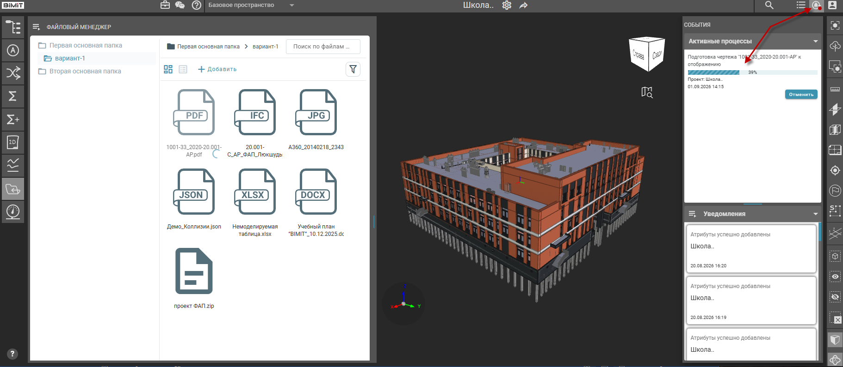The width and height of the screenshot is (843, 367).
Task: Click the filter files funnel button
Action: [353, 69]
